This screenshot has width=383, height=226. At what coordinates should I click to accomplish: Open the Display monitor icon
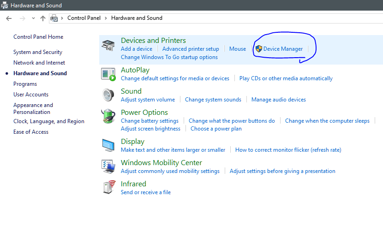pos(108,145)
